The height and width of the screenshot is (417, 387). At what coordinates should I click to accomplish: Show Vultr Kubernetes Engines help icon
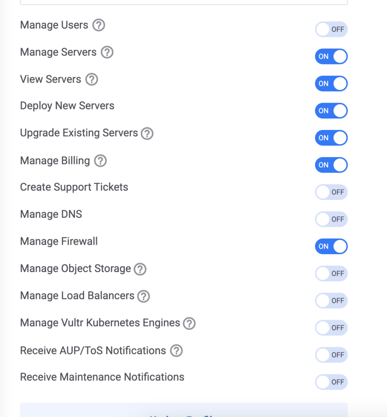tap(189, 323)
